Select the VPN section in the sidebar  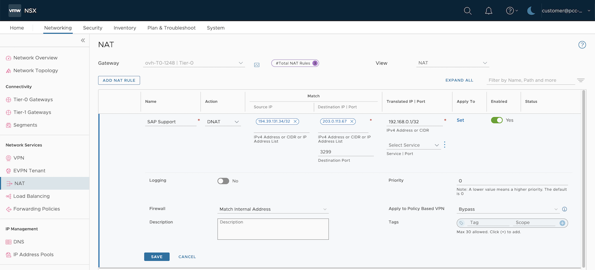coord(18,158)
